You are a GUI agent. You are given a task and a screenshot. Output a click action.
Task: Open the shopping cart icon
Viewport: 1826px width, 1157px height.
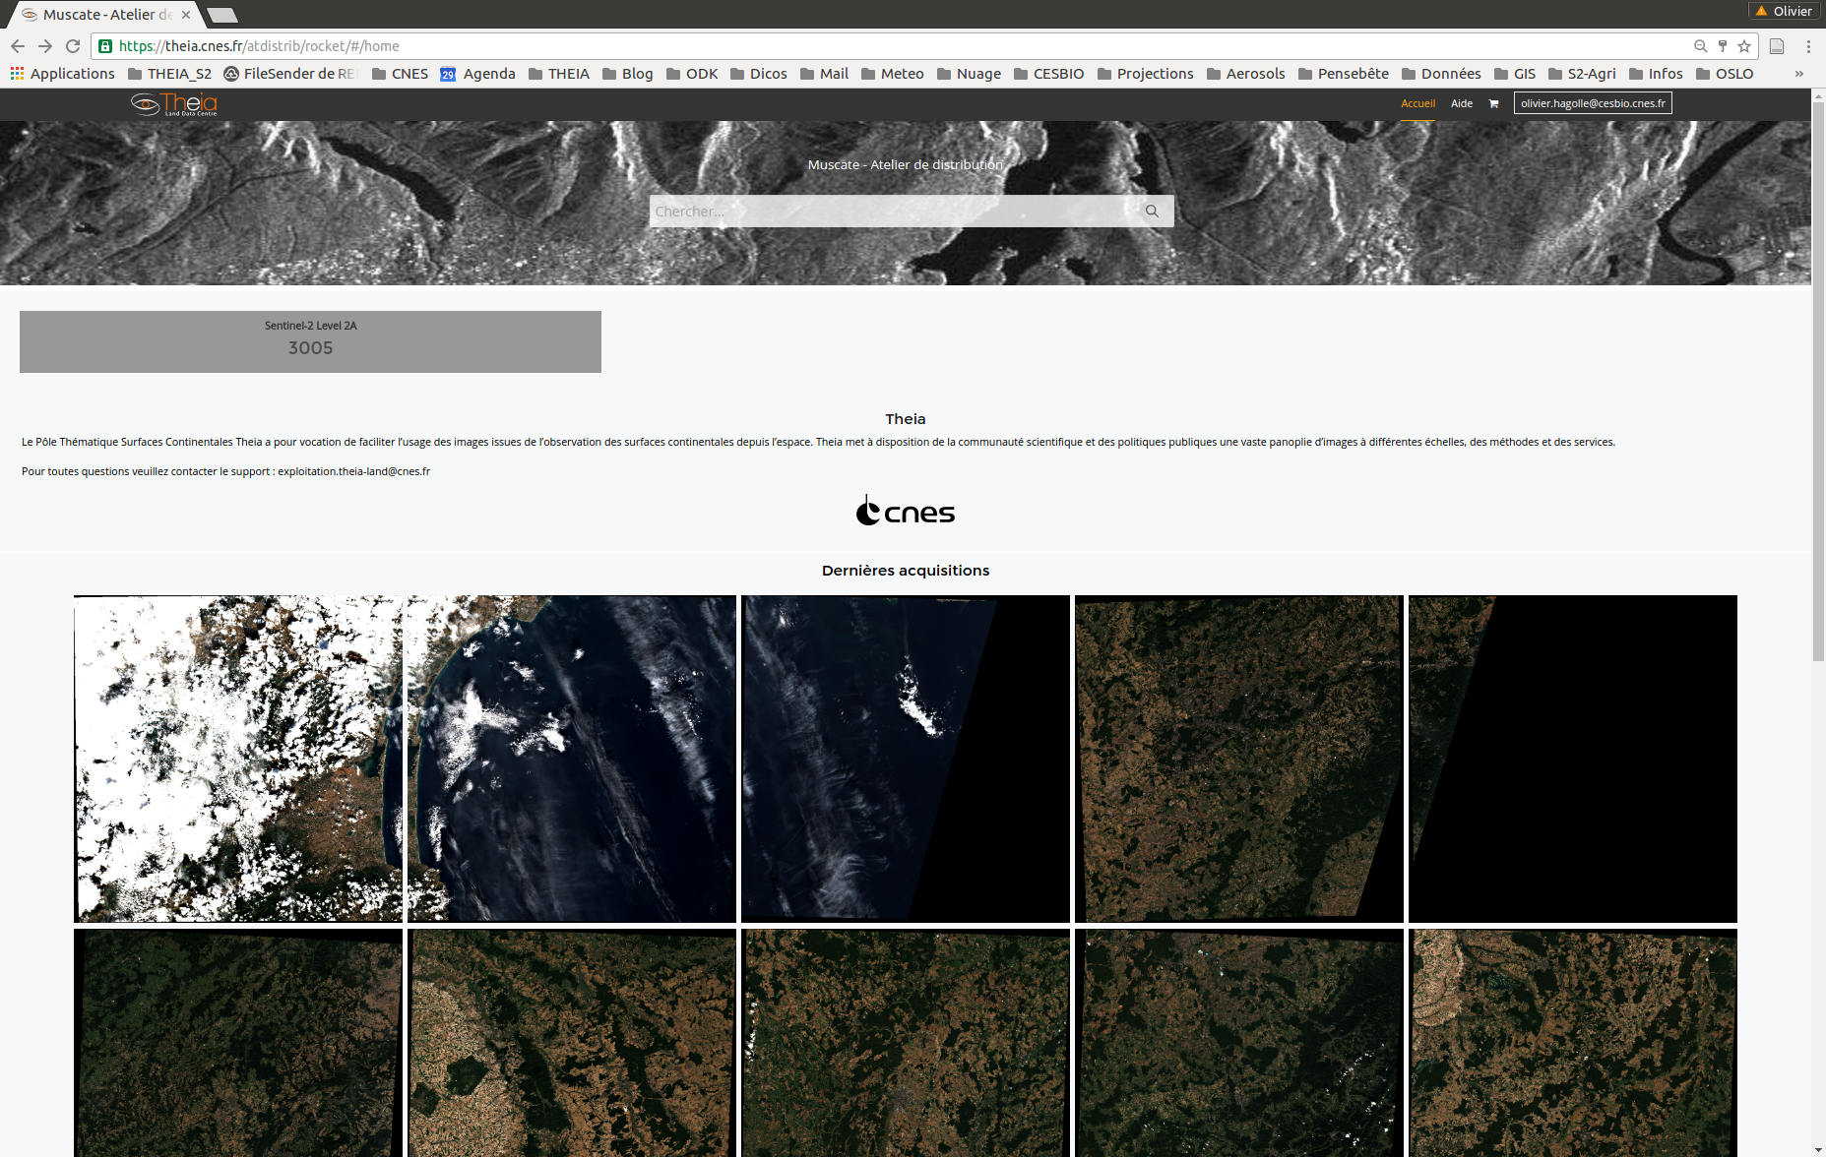click(1493, 103)
